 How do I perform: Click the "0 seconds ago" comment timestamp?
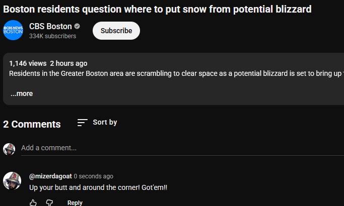[x=94, y=176]
